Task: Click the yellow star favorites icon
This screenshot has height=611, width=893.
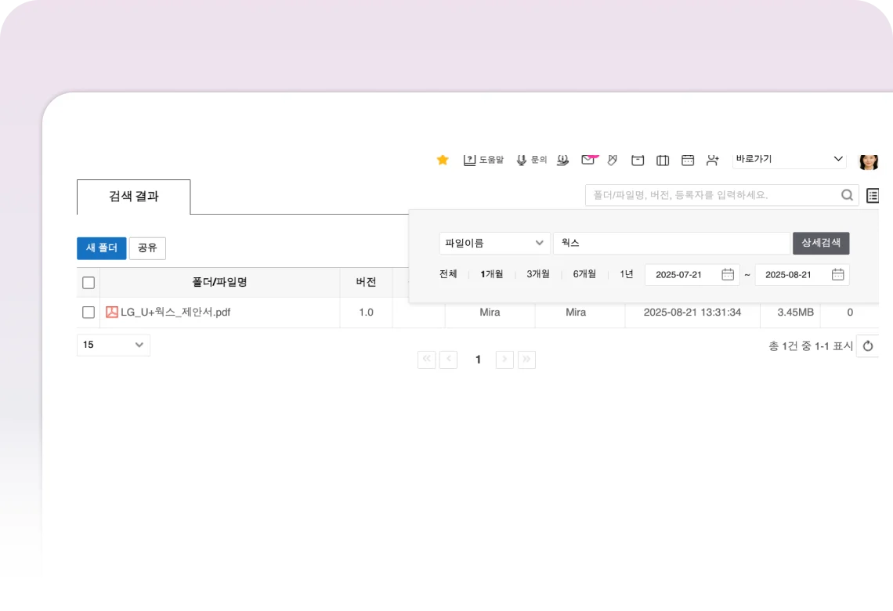Action: (x=443, y=160)
